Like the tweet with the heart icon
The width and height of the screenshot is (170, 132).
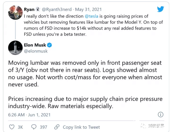tap(12, 127)
